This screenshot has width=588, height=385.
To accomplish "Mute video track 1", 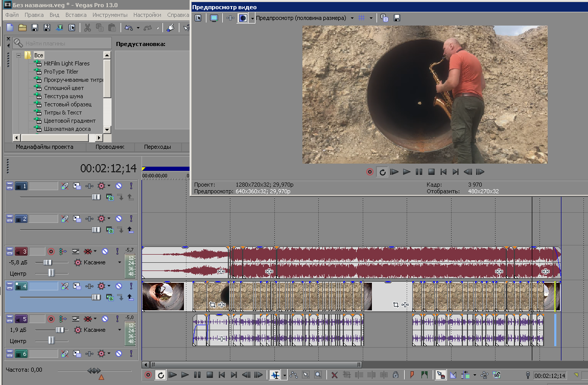I will (119, 187).
